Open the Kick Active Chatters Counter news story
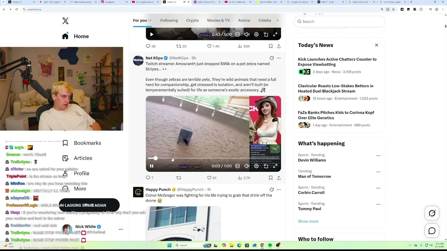The width and height of the screenshot is (447, 251). tap(339, 65)
